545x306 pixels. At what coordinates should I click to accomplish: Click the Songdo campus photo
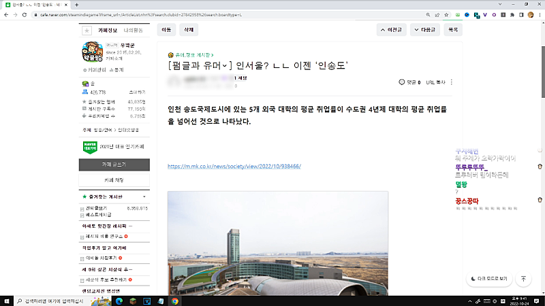(x=277, y=243)
